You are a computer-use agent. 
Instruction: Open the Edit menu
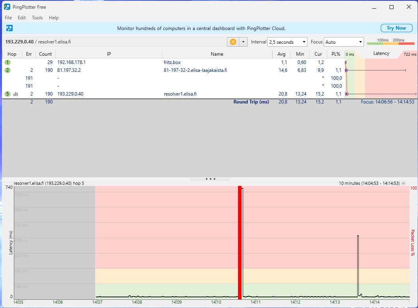tap(22, 18)
